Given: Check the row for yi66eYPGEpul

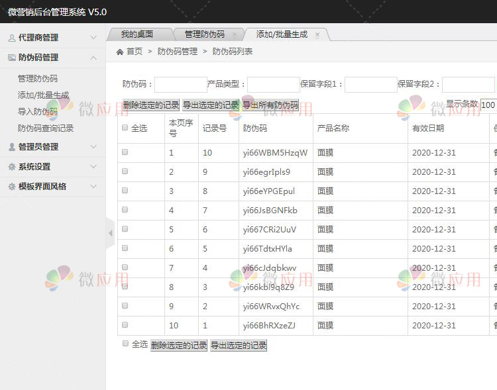Looking at the screenshot, I should click(x=125, y=190).
